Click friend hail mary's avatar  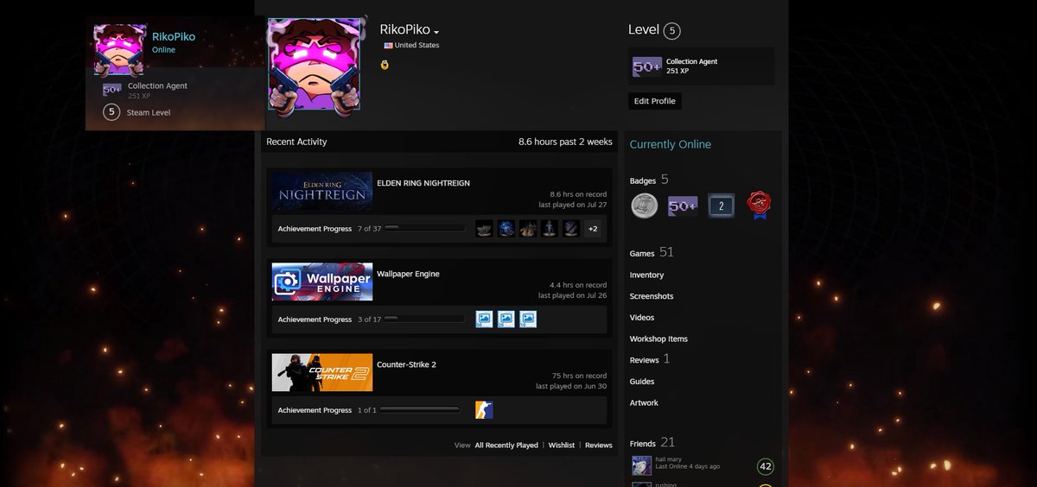point(641,465)
